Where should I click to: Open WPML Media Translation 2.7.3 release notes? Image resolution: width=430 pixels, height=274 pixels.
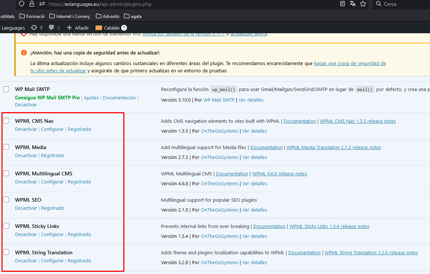pyautogui.click(x=334, y=147)
